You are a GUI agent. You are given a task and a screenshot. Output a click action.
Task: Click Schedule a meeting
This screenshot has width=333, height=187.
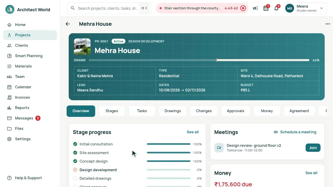click(295, 132)
